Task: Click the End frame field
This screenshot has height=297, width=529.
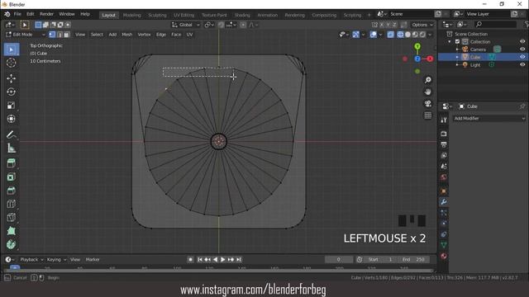Action: pos(413,259)
